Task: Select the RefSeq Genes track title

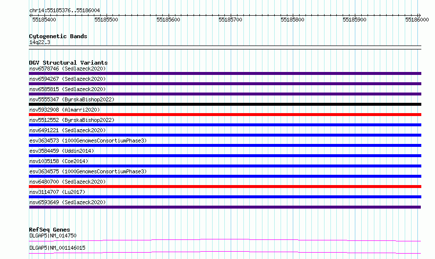Action: [x=49, y=230]
